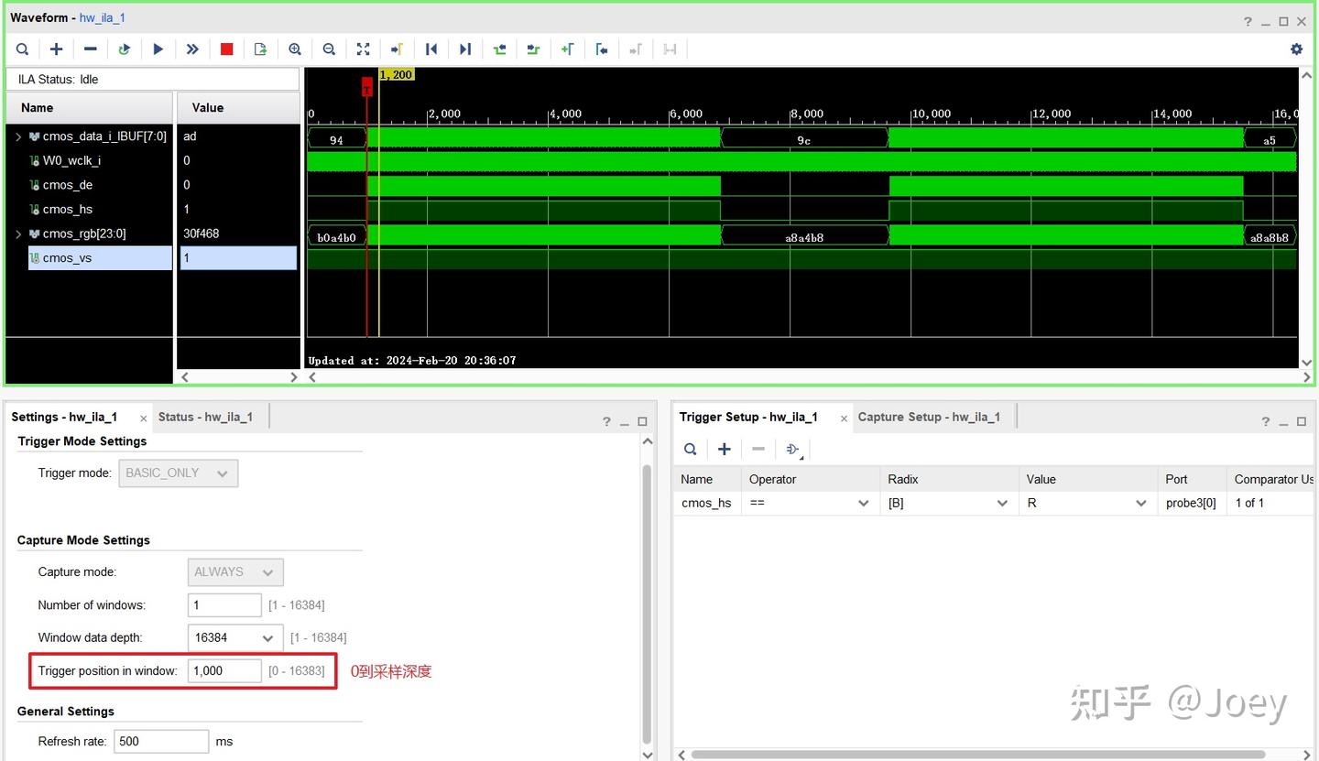1319x761 pixels.
Task: Open the Status - hw_ila_1 tab
Action: [207, 416]
